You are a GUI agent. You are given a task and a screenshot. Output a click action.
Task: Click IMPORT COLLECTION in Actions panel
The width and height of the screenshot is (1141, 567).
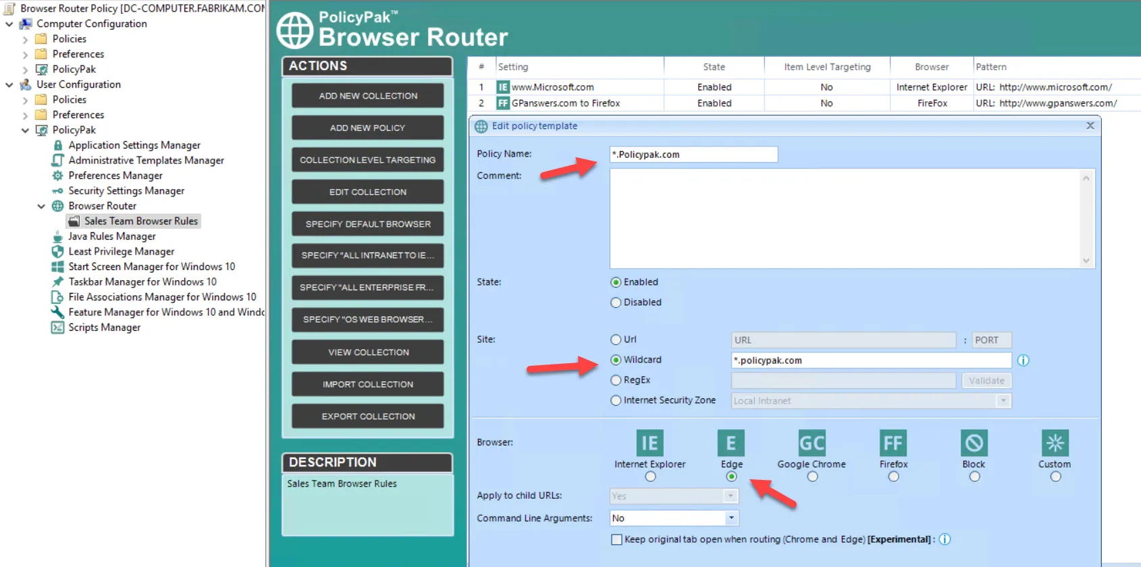tap(368, 384)
